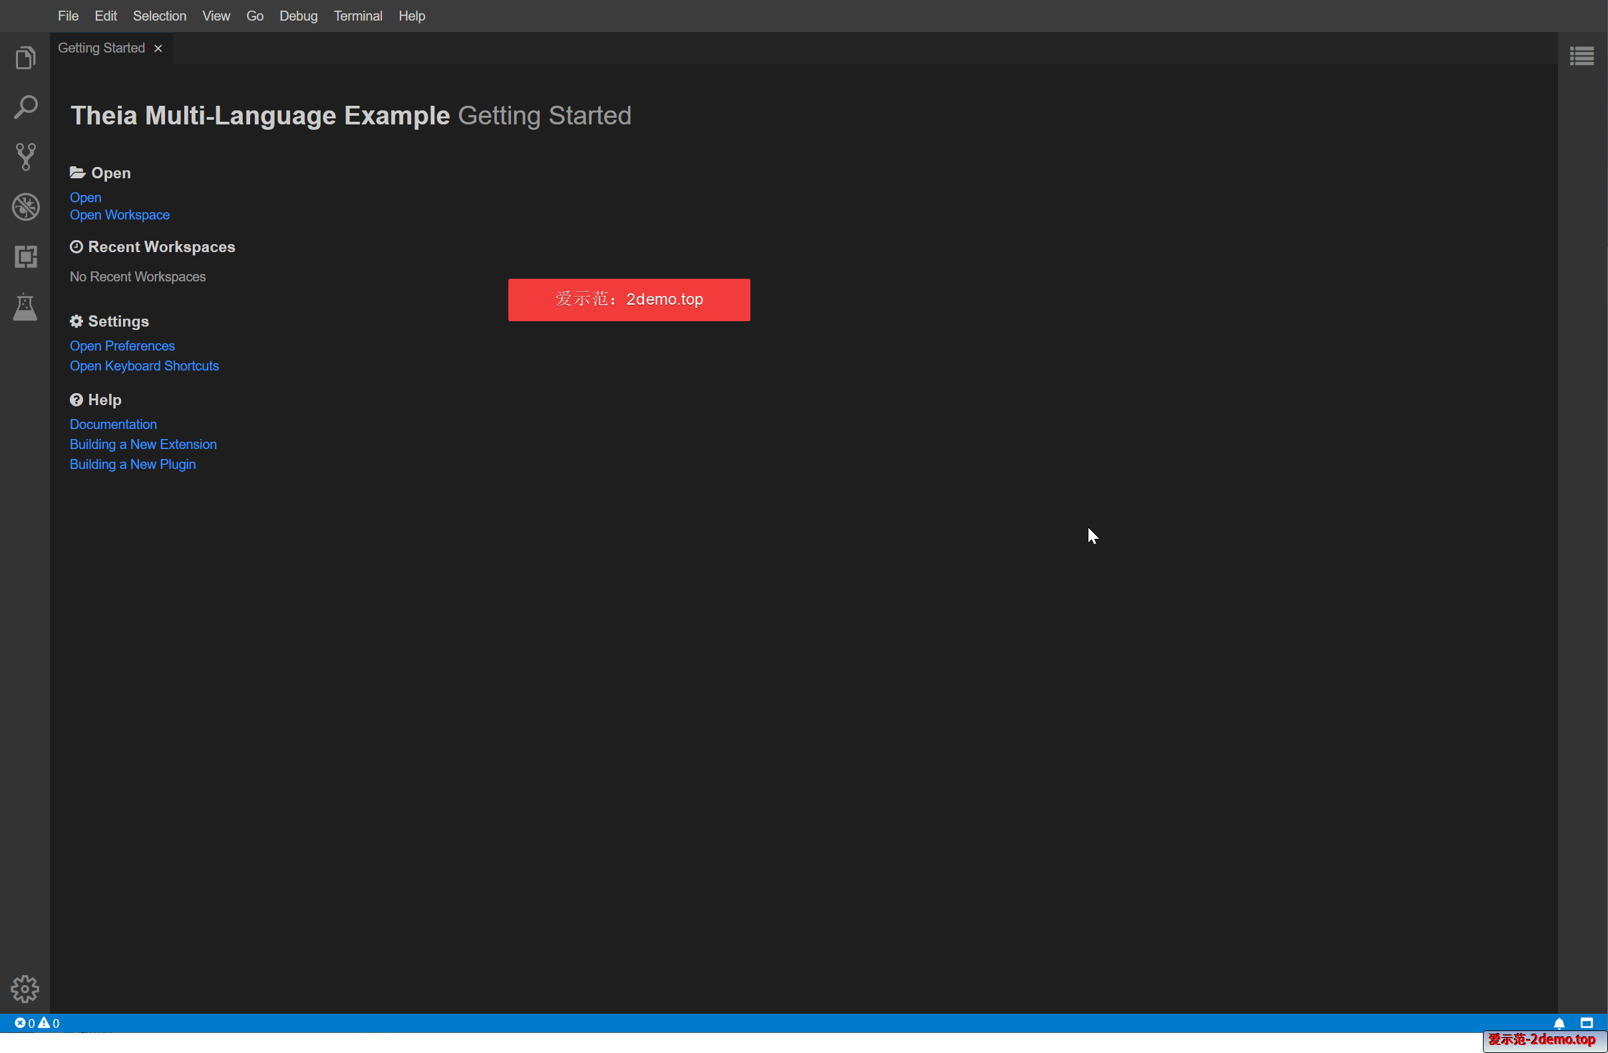This screenshot has height=1053, width=1608.
Task: Click the Open Workspace link
Action: pos(120,215)
